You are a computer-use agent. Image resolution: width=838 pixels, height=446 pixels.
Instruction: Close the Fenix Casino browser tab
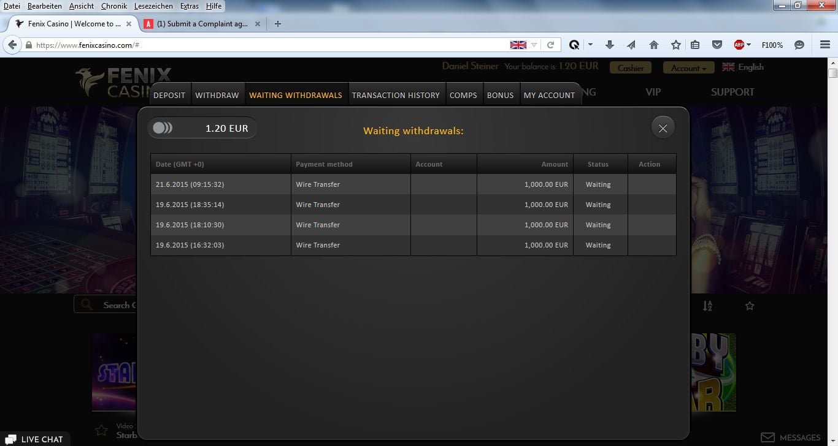129,24
